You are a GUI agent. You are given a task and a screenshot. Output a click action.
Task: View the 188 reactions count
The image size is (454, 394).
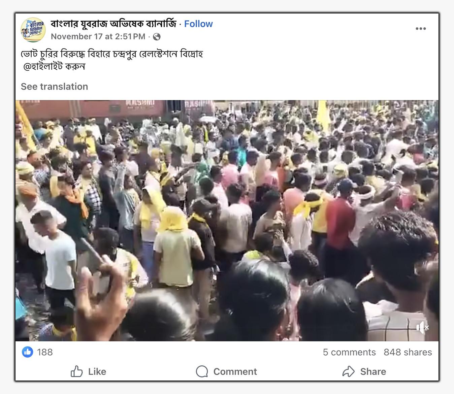(x=45, y=352)
